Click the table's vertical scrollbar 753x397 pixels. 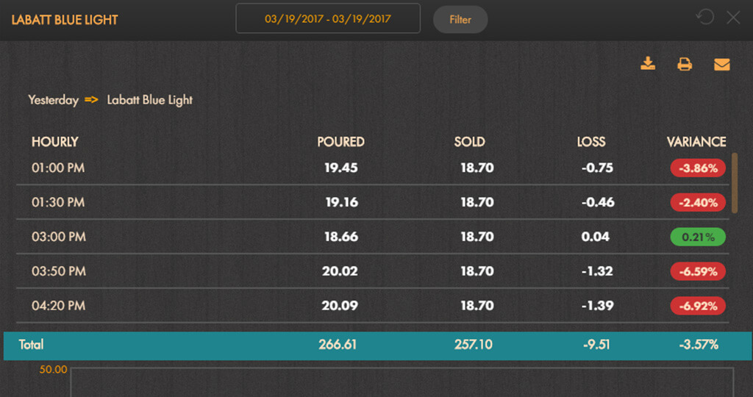tap(735, 183)
